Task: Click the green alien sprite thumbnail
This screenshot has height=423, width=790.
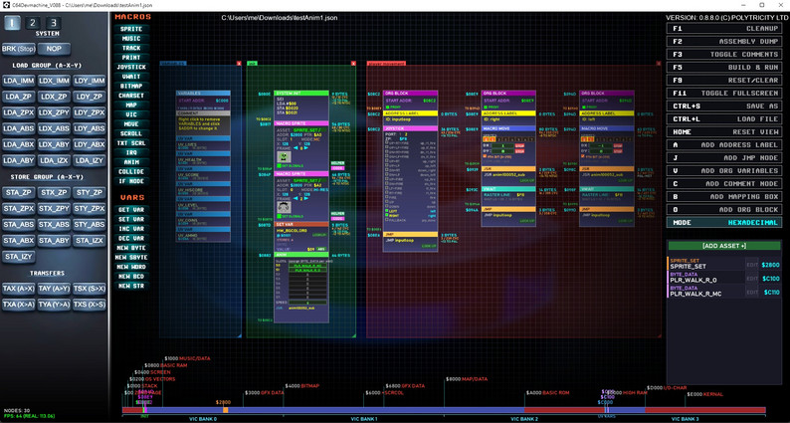Action: point(285,157)
